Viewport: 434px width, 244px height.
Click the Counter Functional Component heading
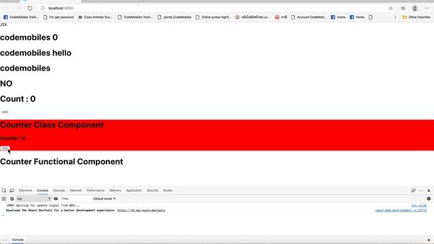[62, 162]
